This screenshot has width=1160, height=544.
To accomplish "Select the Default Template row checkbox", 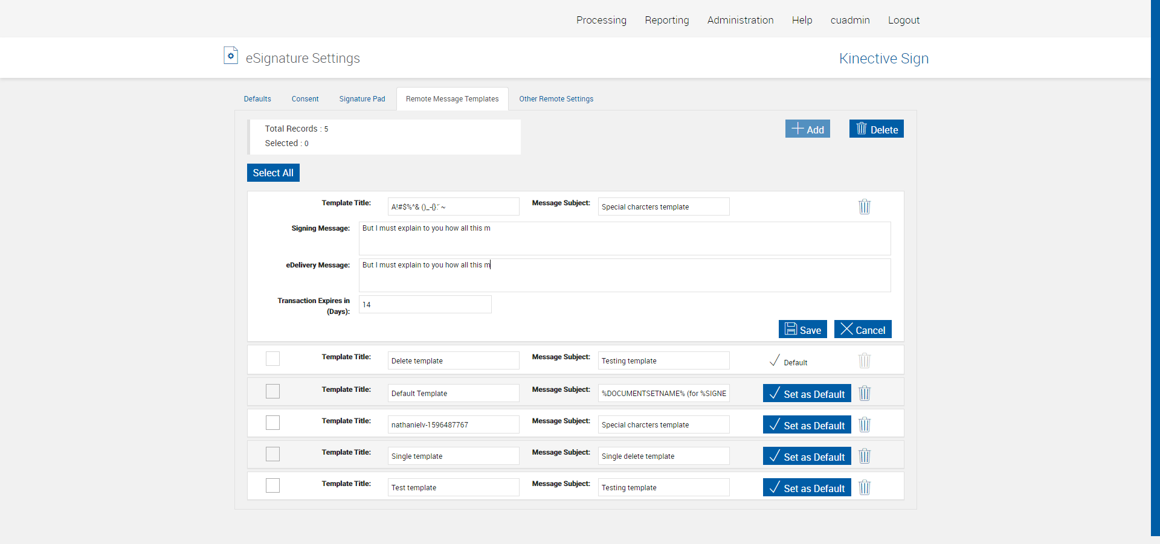I will pyautogui.click(x=272, y=391).
